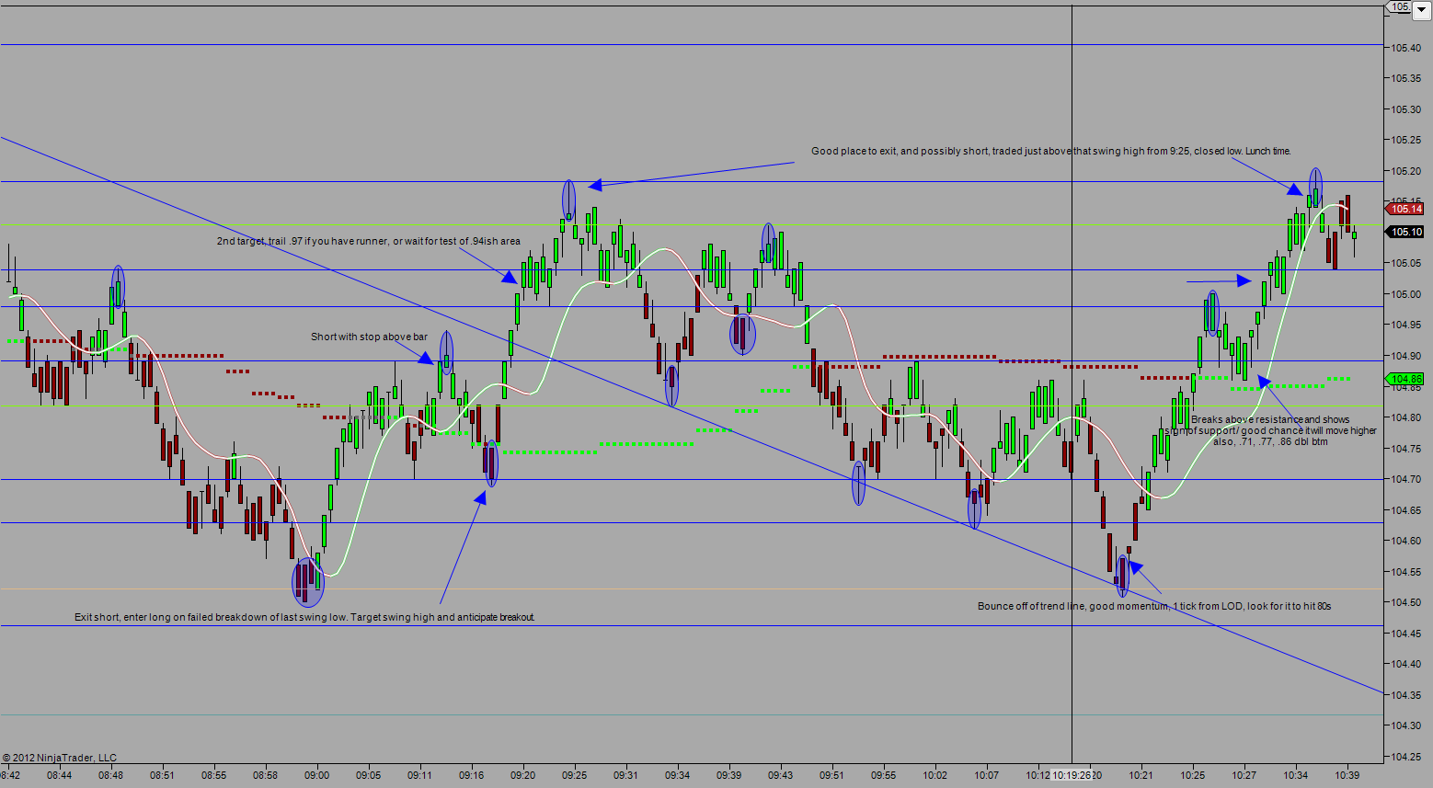
Task: Select the 'Good place to exit' annotation text
Action: pos(1051,151)
